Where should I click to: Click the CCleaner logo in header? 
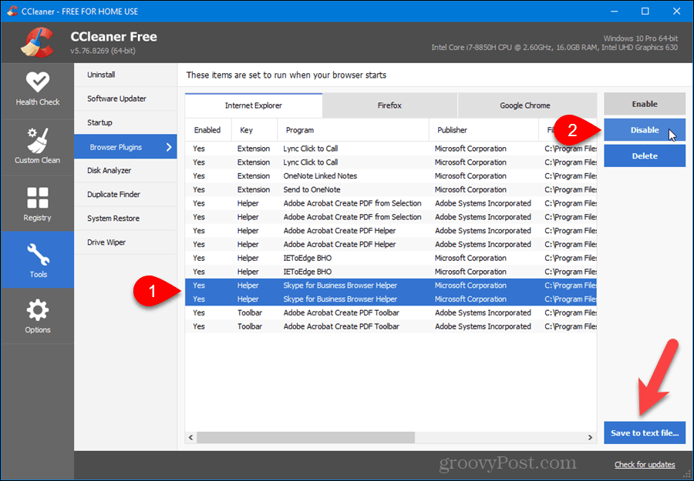(37, 42)
